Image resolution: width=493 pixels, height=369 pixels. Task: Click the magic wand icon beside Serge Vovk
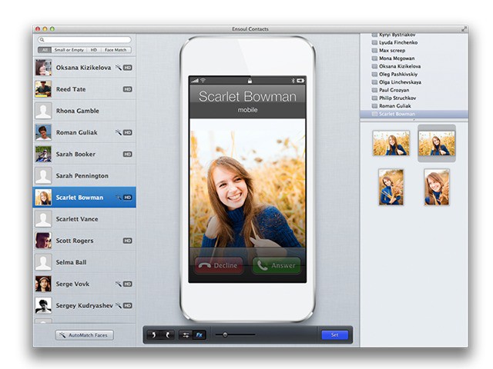118,284
